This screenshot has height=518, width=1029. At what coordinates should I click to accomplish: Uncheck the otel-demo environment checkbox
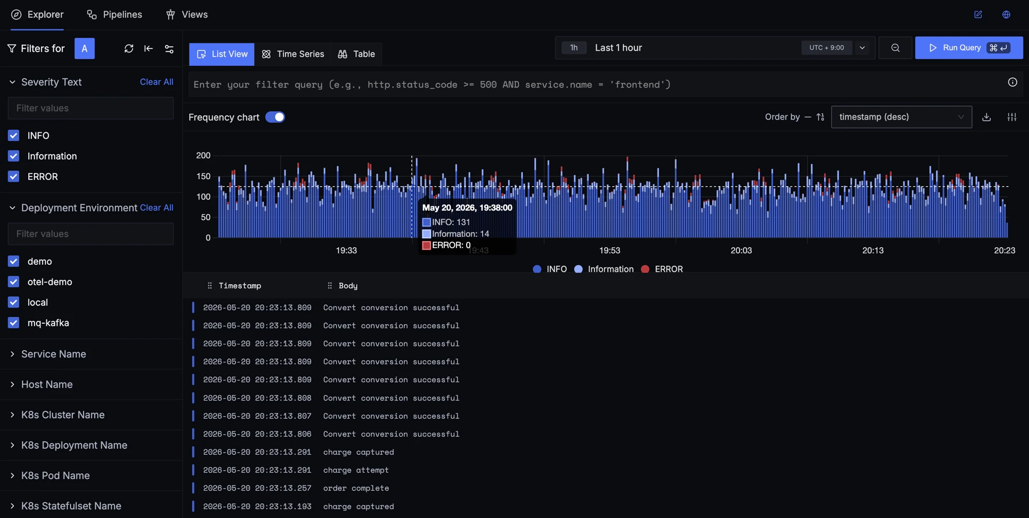(x=14, y=282)
